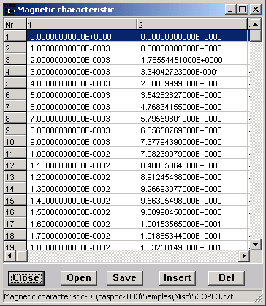Select row header 2

pos(15,48)
